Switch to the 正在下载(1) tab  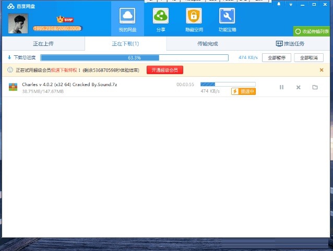click(125, 44)
